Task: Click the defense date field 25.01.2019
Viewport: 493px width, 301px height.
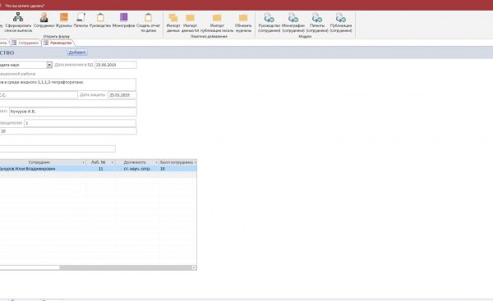Action: (122, 95)
